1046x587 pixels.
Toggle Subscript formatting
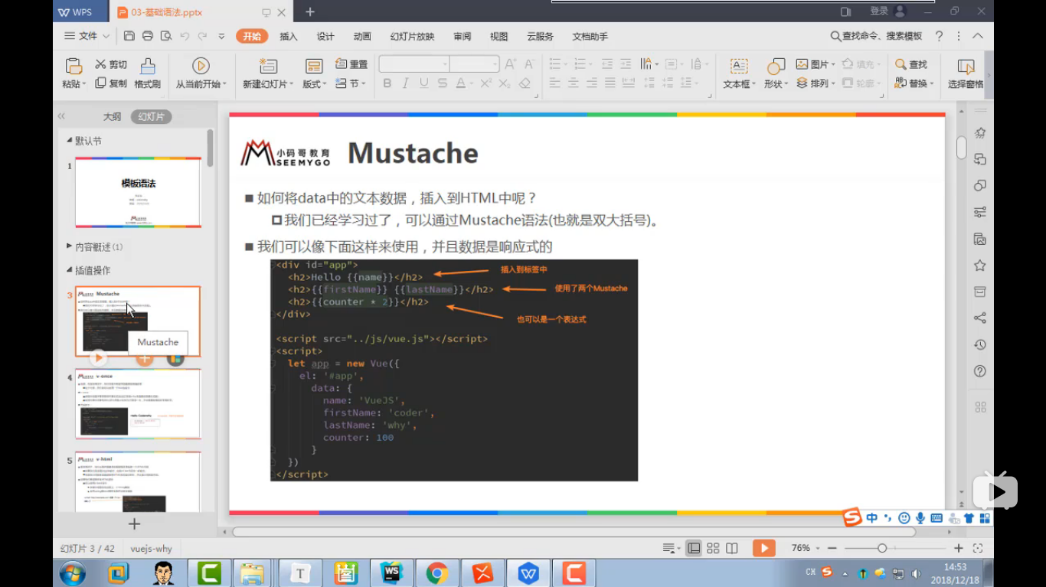coord(505,83)
